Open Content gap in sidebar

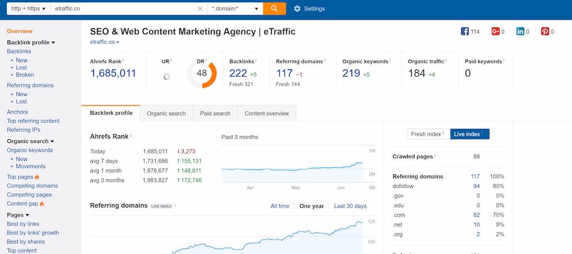point(22,204)
